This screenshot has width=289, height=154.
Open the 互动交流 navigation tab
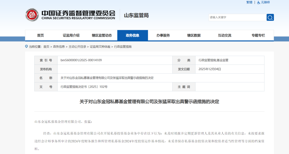[225, 35]
